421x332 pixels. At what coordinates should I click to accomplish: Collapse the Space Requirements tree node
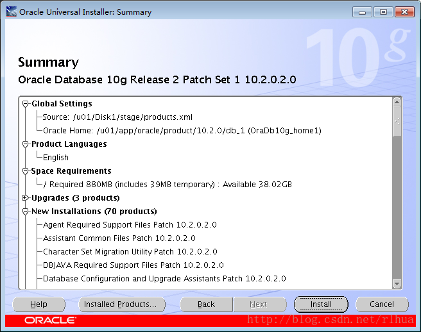click(x=25, y=171)
